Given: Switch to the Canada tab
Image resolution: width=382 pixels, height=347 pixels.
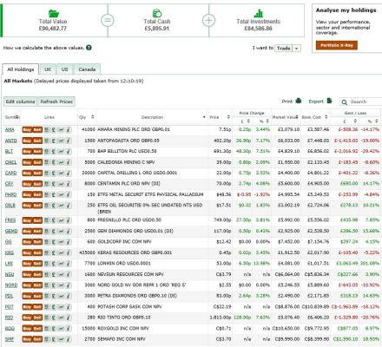Looking at the screenshot, I should pos(87,69).
